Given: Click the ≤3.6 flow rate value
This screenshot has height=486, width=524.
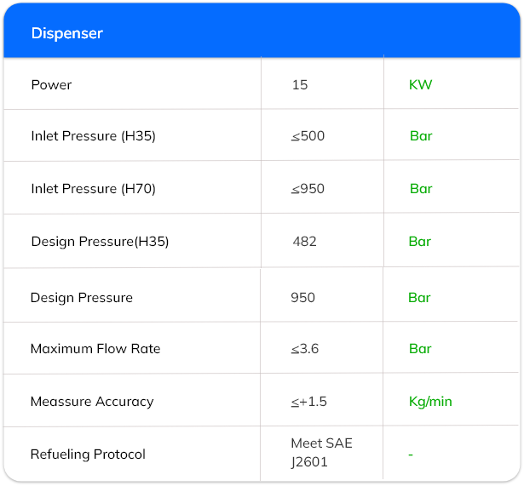Looking at the screenshot, I should [304, 349].
